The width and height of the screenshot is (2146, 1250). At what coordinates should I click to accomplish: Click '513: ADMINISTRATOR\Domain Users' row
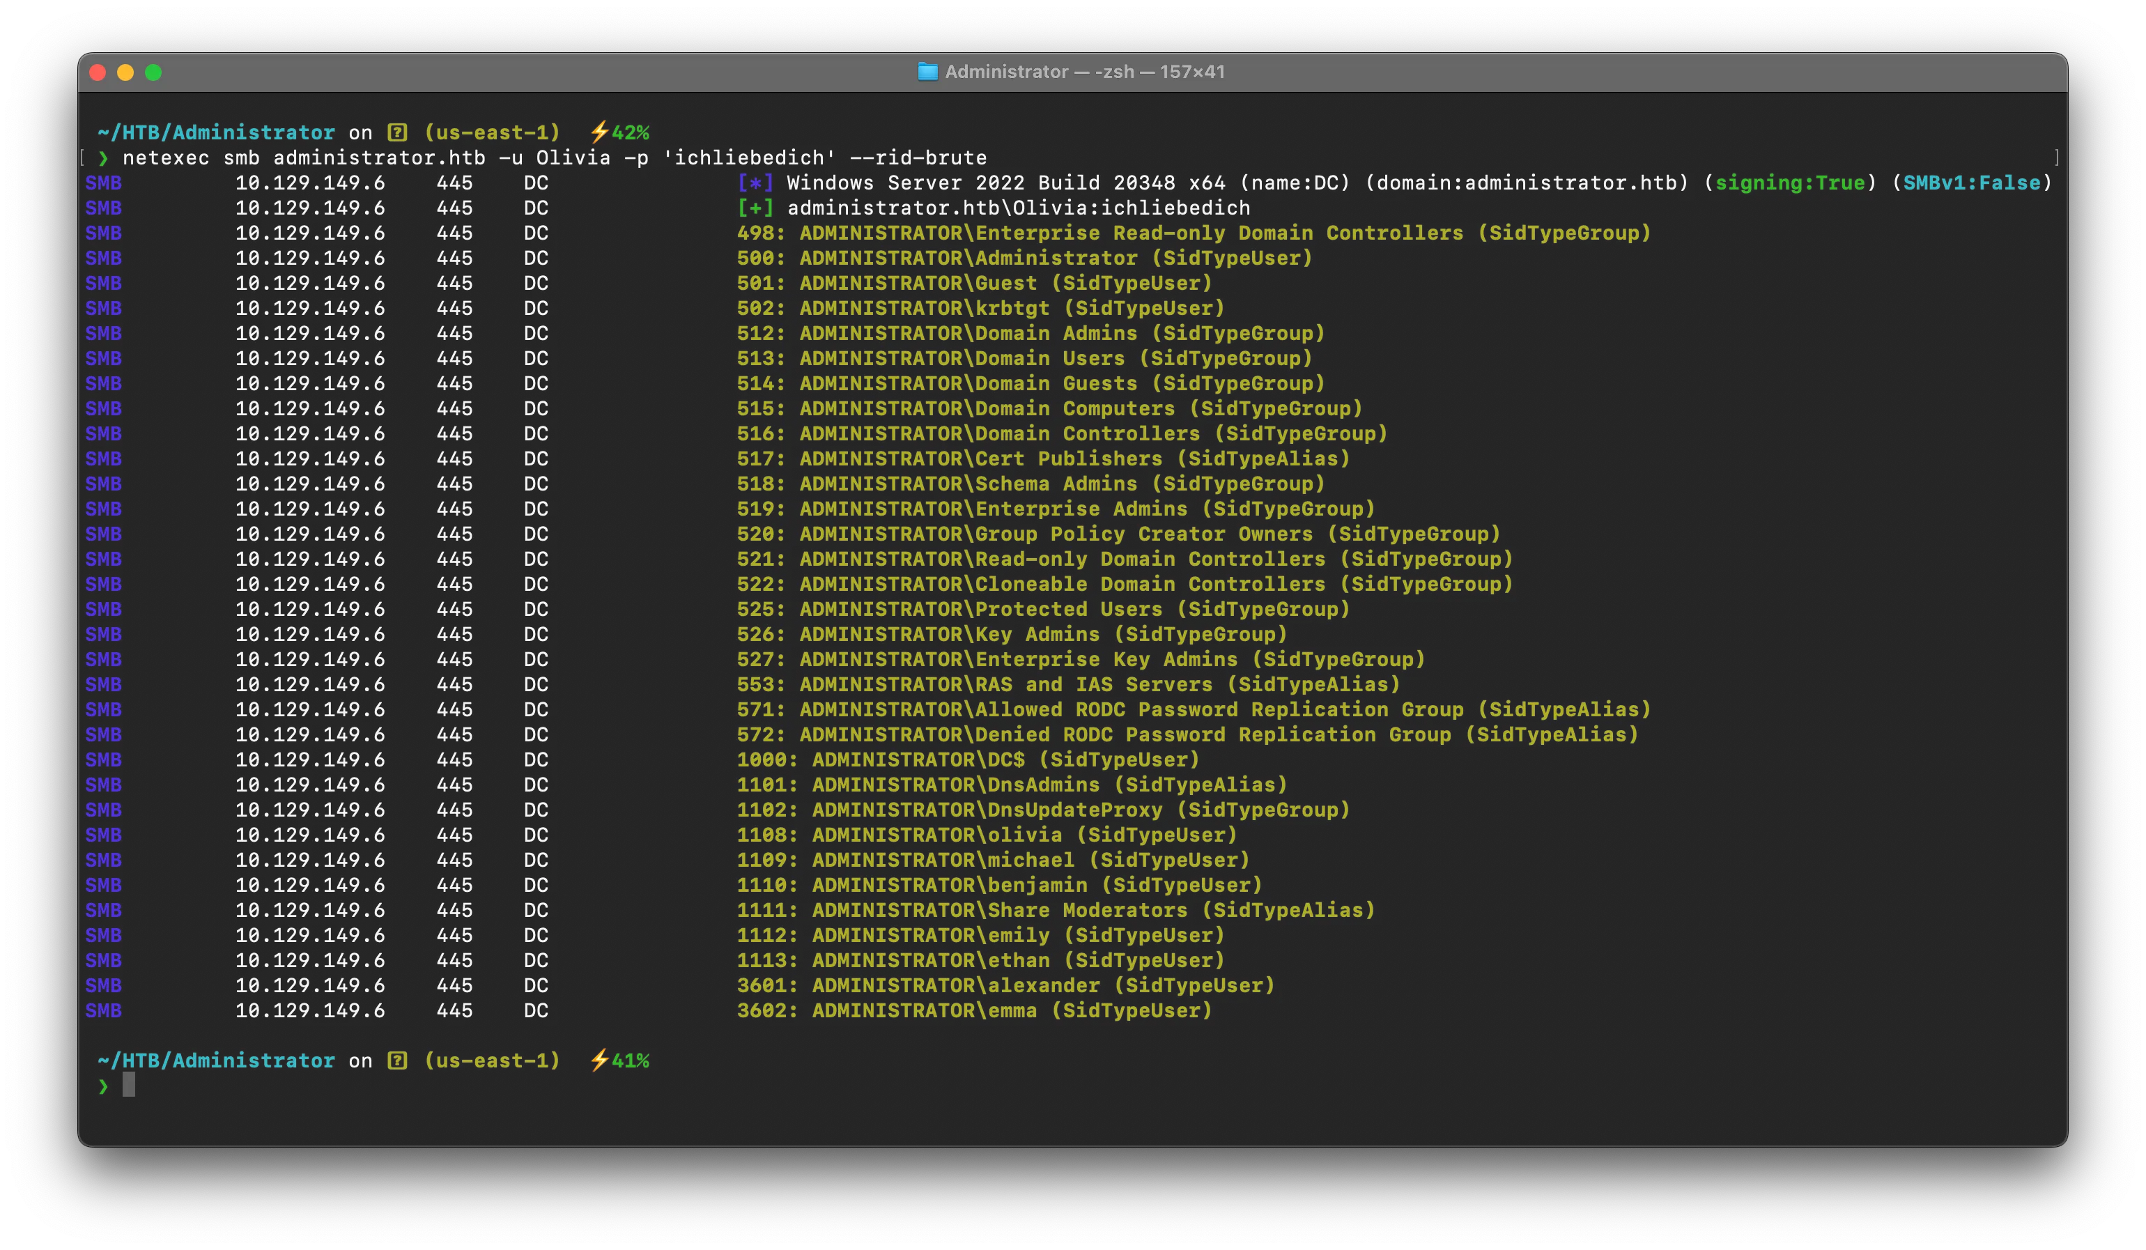tap(1024, 358)
